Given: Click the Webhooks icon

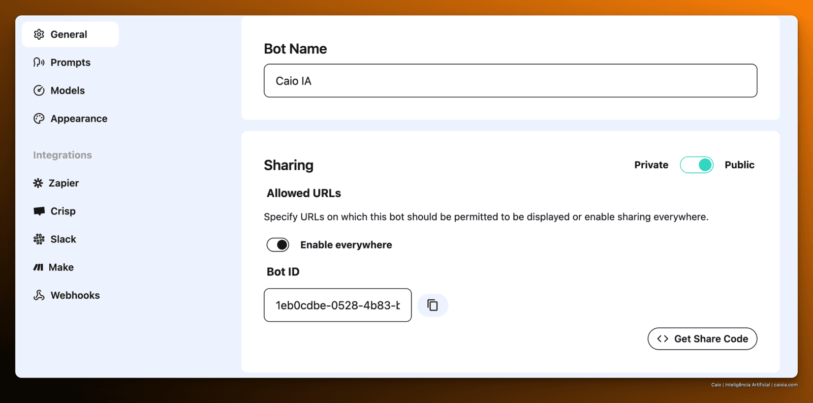Looking at the screenshot, I should pyautogui.click(x=39, y=295).
